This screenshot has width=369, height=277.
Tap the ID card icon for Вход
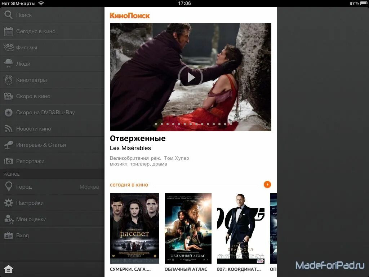(9, 235)
